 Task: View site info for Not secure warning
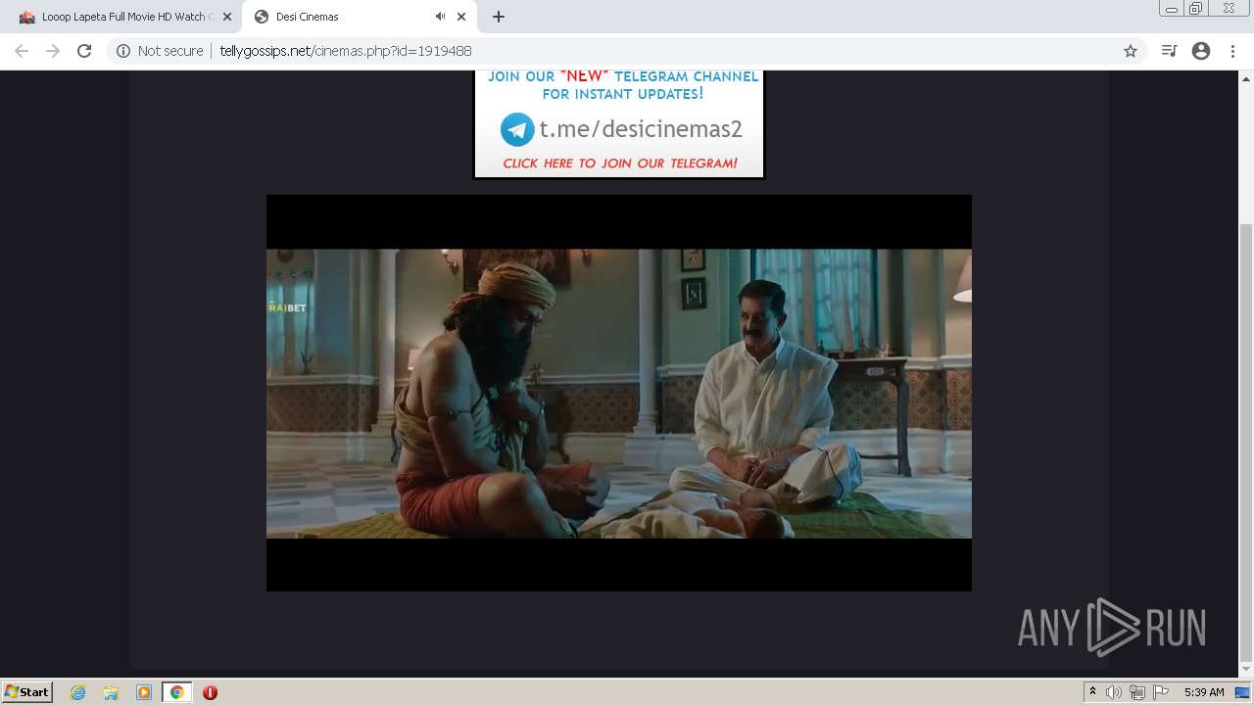(x=160, y=51)
